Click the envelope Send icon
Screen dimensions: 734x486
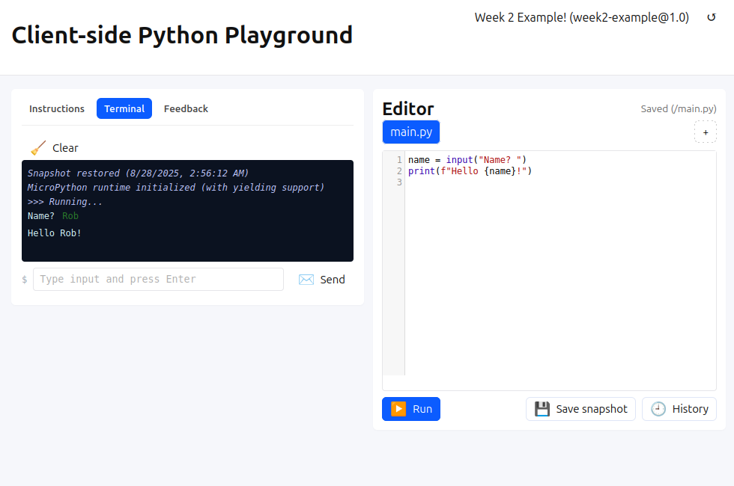coord(306,280)
